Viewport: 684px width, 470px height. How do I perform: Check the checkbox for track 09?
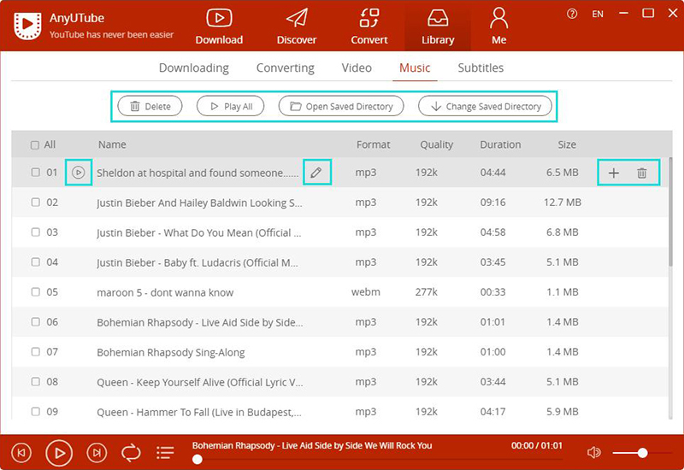(x=35, y=411)
